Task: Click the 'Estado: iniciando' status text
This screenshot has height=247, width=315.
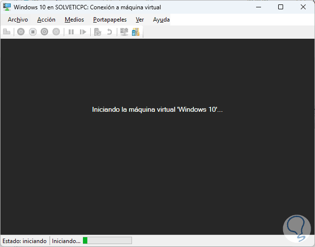Action: tap(25, 241)
